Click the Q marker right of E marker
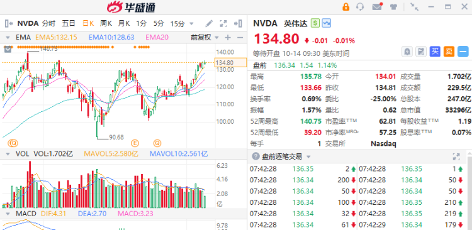Image resolution: width=472 pixels, height=230 pixels. [x=157, y=143]
